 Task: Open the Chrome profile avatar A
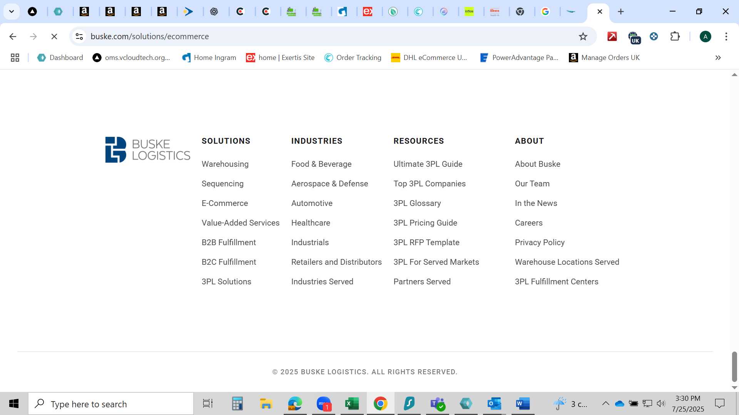(x=705, y=37)
